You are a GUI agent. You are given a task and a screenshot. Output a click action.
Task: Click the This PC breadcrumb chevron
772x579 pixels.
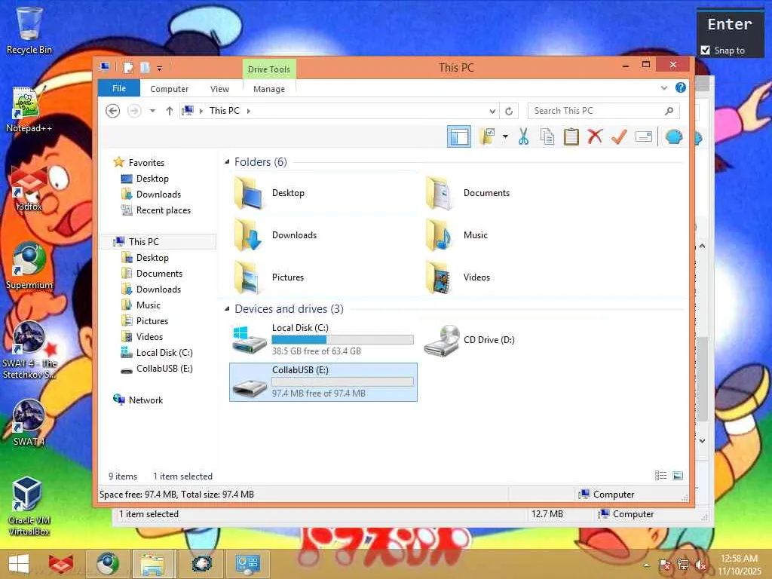pyautogui.click(x=249, y=111)
